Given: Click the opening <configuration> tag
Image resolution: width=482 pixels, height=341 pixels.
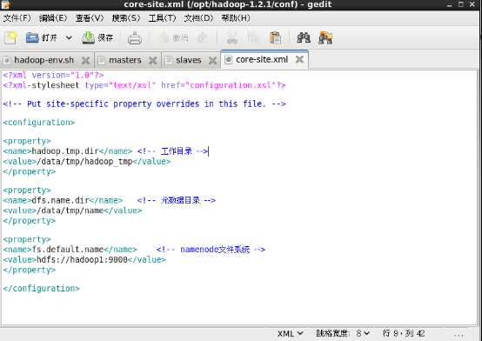Looking at the screenshot, I should pyautogui.click(x=39, y=123).
